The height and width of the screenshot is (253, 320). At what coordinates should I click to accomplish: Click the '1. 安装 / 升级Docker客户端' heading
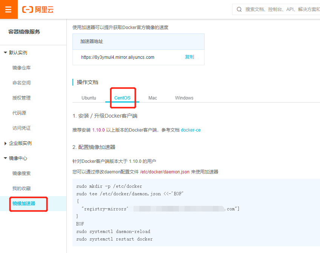point(105,116)
